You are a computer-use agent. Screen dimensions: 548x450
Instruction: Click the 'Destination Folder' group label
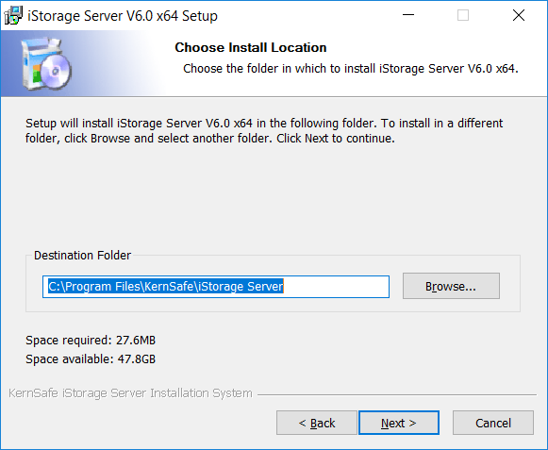tap(82, 256)
